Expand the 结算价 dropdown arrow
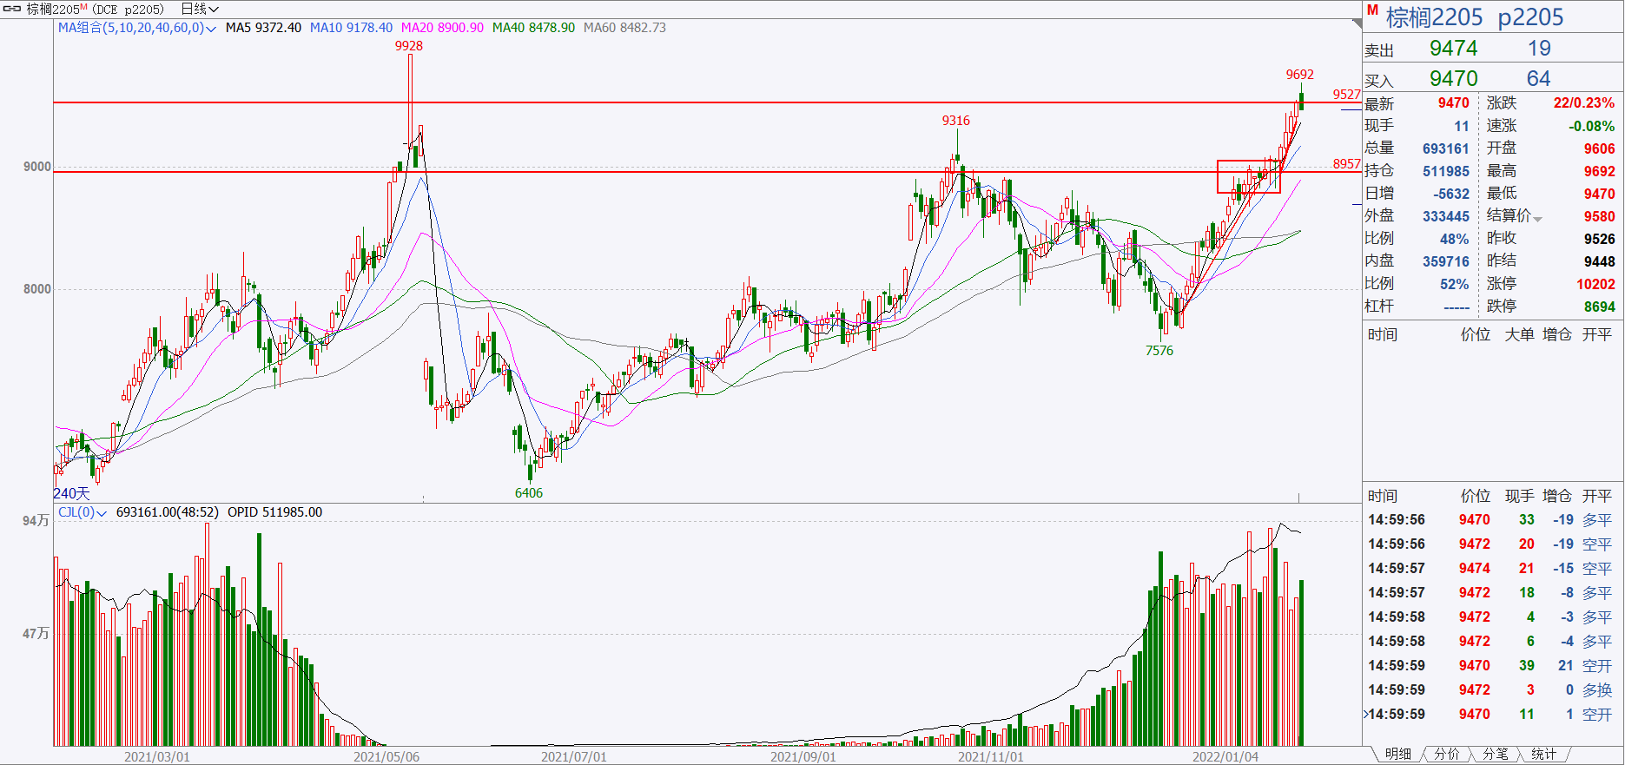The height and width of the screenshot is (765, 1625). [x=1537, y=218]
